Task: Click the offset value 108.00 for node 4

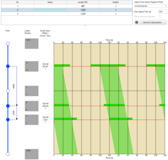Action: click(x=45, y=106)
